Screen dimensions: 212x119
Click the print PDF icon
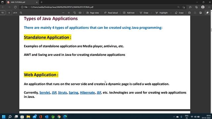[x=189, y=13]
